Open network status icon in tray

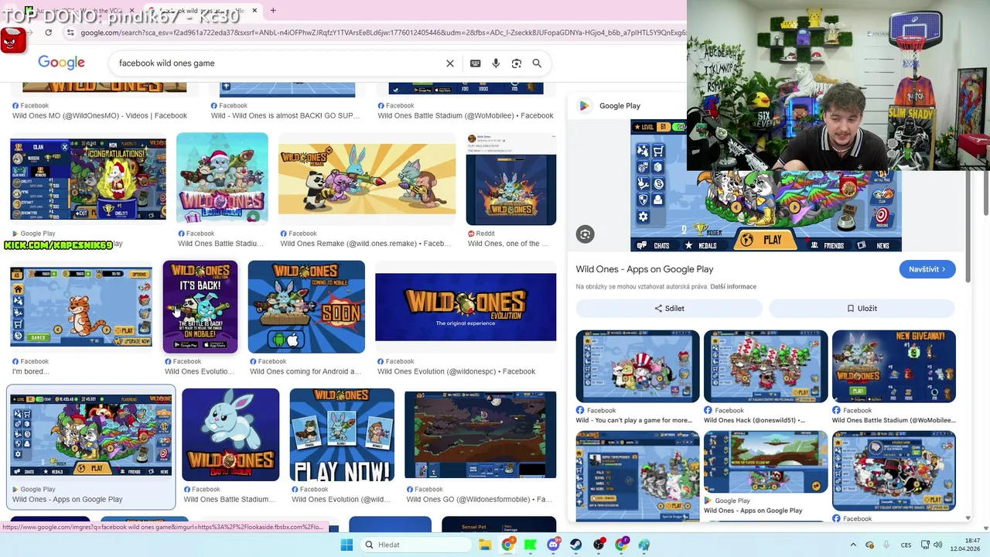tap(925, 545)
